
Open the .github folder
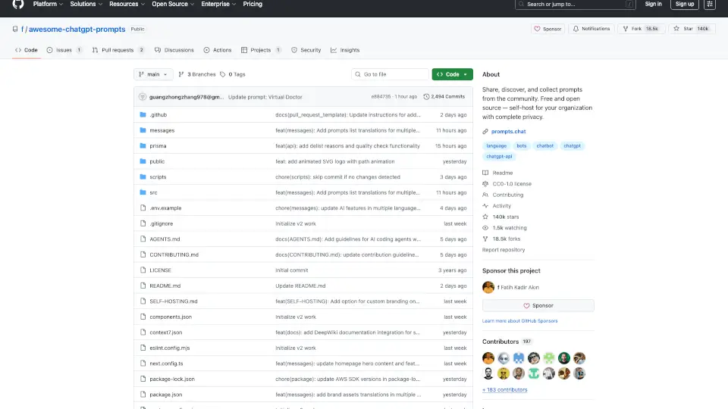coord(158,114)
